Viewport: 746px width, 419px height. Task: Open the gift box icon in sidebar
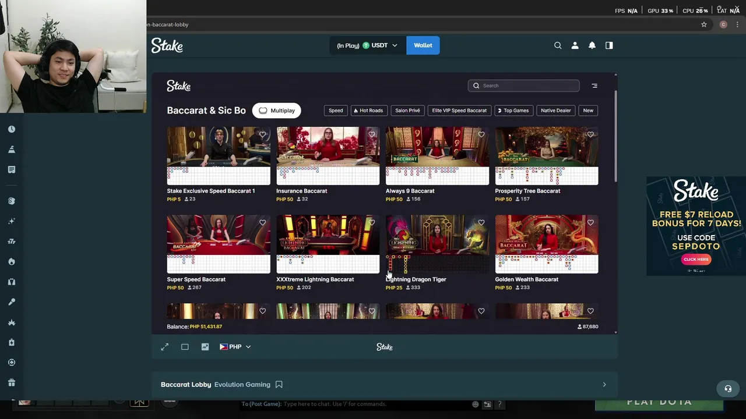(x=12, y=382)
